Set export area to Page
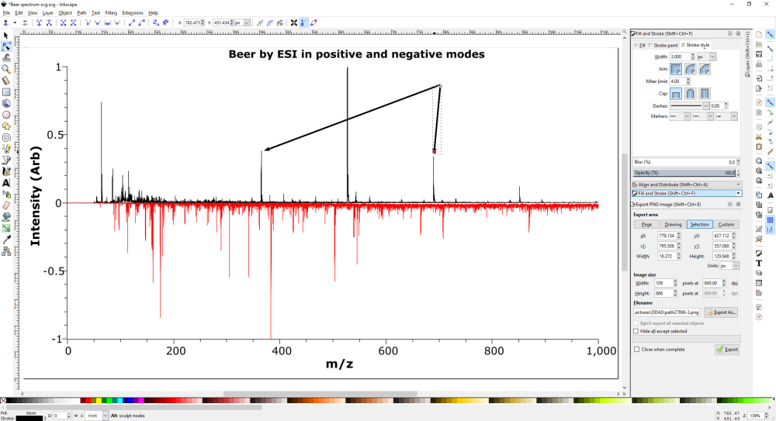The image size is (776, 421). 646,225
